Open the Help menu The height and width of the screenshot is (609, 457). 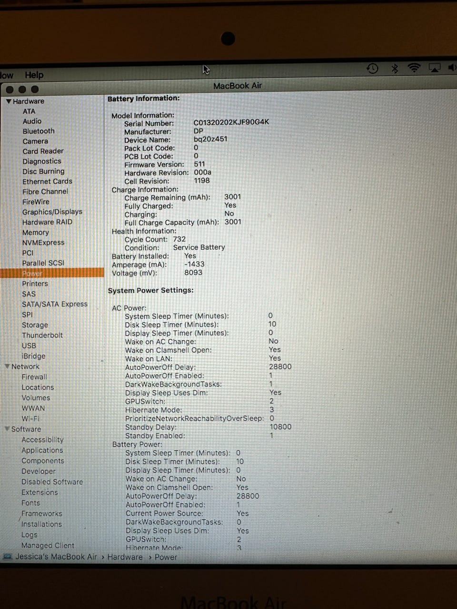tap(34, 75)
